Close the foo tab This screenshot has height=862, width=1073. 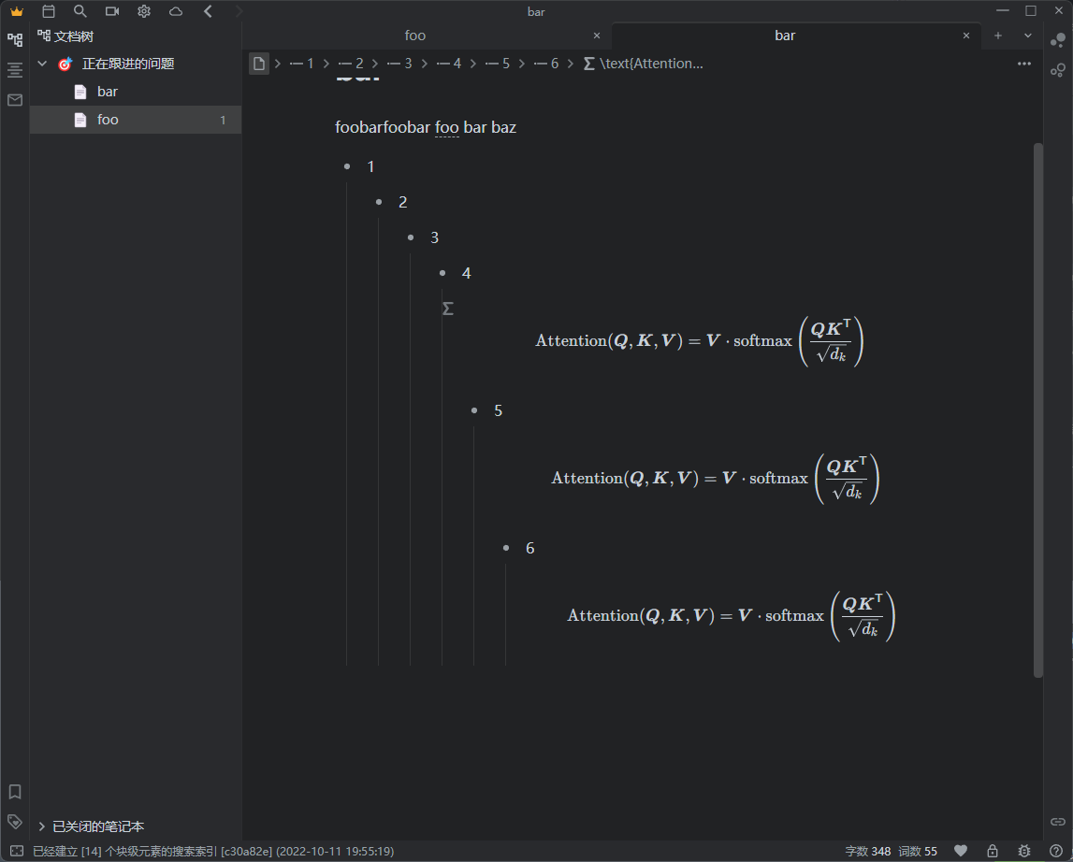point(597,36)
